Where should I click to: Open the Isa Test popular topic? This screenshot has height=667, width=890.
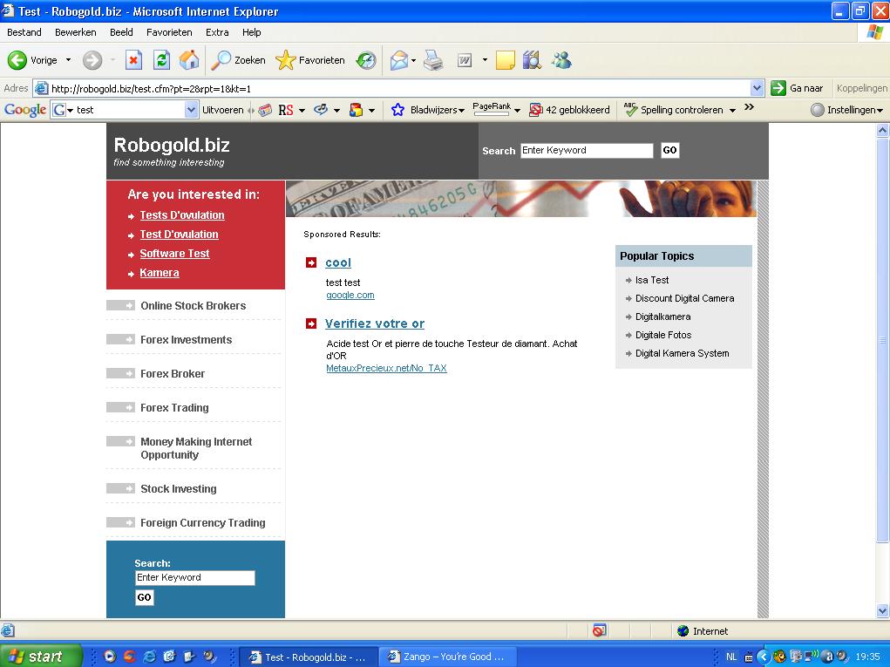pyautogui.click(x=652, y=280)
